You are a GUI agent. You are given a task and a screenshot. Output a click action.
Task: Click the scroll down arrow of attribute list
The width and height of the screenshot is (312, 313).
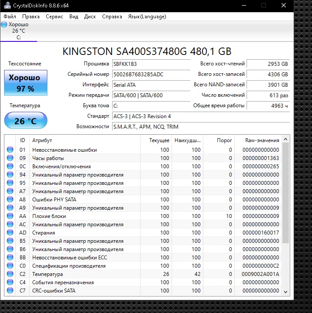(x=286, y=292)
